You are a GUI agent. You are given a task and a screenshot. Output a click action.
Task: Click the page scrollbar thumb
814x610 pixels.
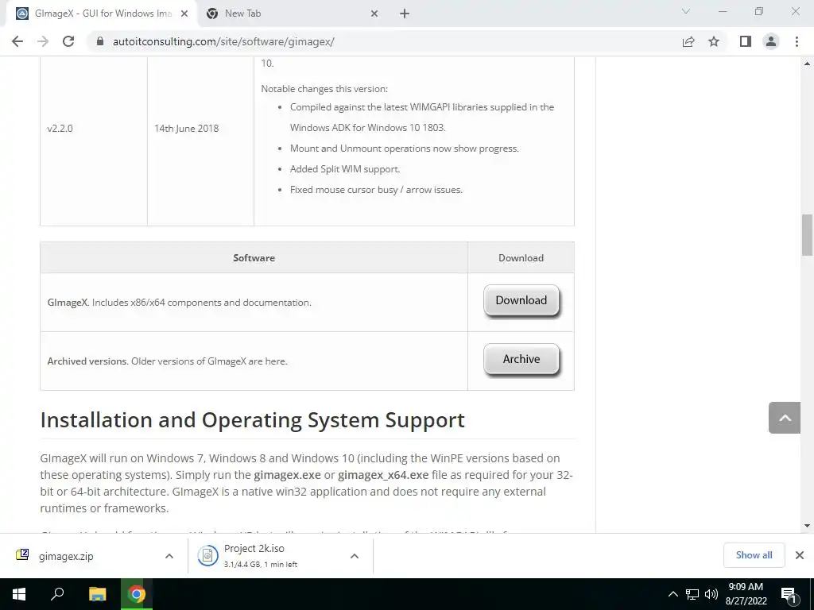pyautogui.click(x=807, y=235)
